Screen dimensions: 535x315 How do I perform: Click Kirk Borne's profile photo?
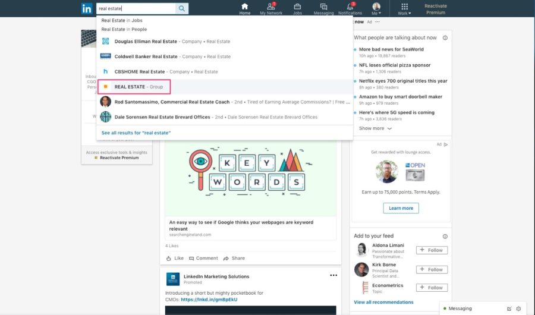361,270
